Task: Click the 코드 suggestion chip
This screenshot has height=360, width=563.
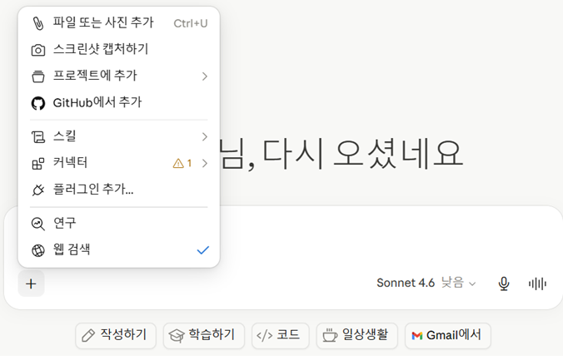Action: pos(281,336)
